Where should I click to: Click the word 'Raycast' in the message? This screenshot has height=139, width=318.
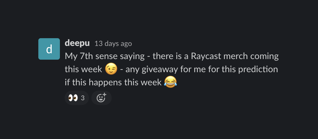click(x=206, y=57)
